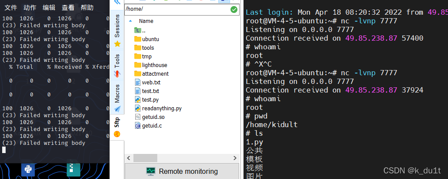Click the '1.py' listing in right terminal

pos(254,142)
